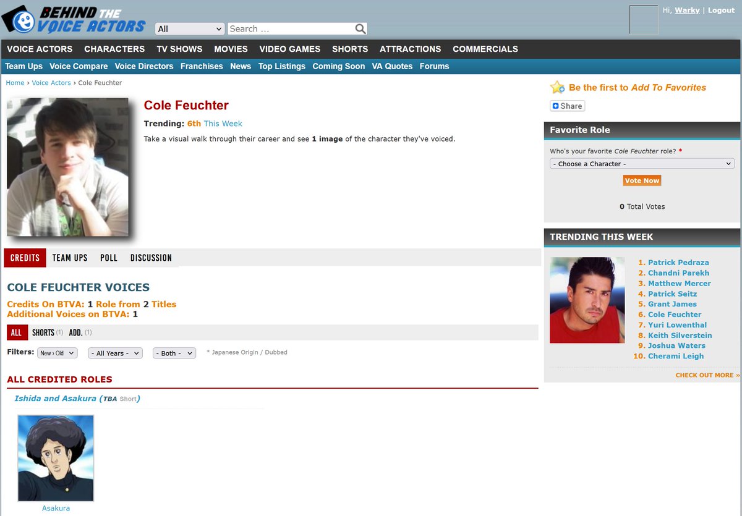Open Top Listings
The width and height of the screenshot is (742, 516).
(x=282, y=66)
